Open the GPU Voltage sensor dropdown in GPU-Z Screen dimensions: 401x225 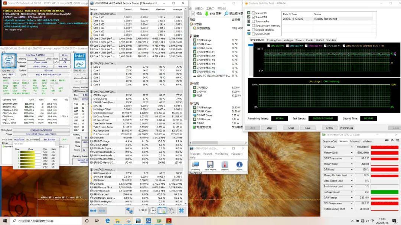pyautogui.click(x=352, y=198)
